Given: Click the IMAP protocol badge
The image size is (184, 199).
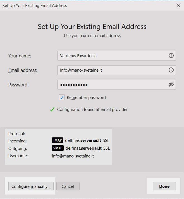Looking at the screenshot, I should point(58,140).
